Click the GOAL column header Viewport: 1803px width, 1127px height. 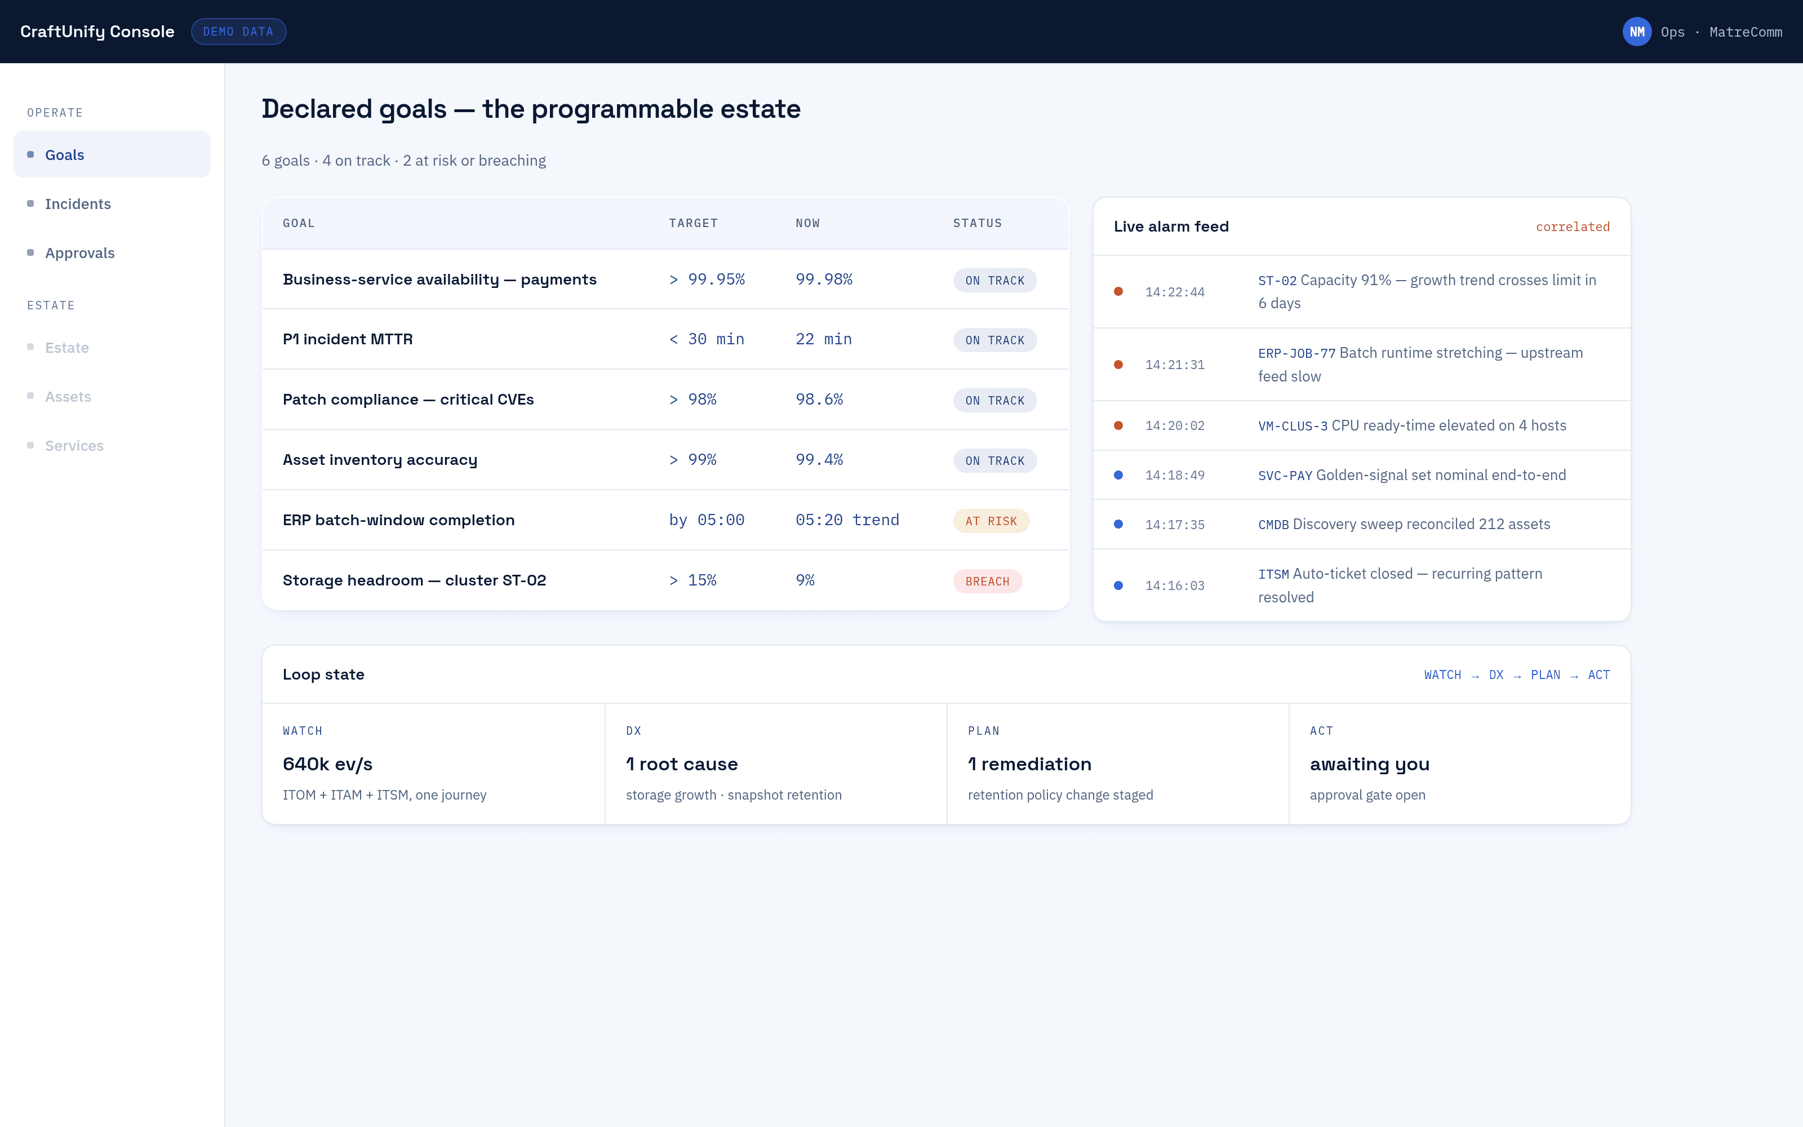coord(299,223)
